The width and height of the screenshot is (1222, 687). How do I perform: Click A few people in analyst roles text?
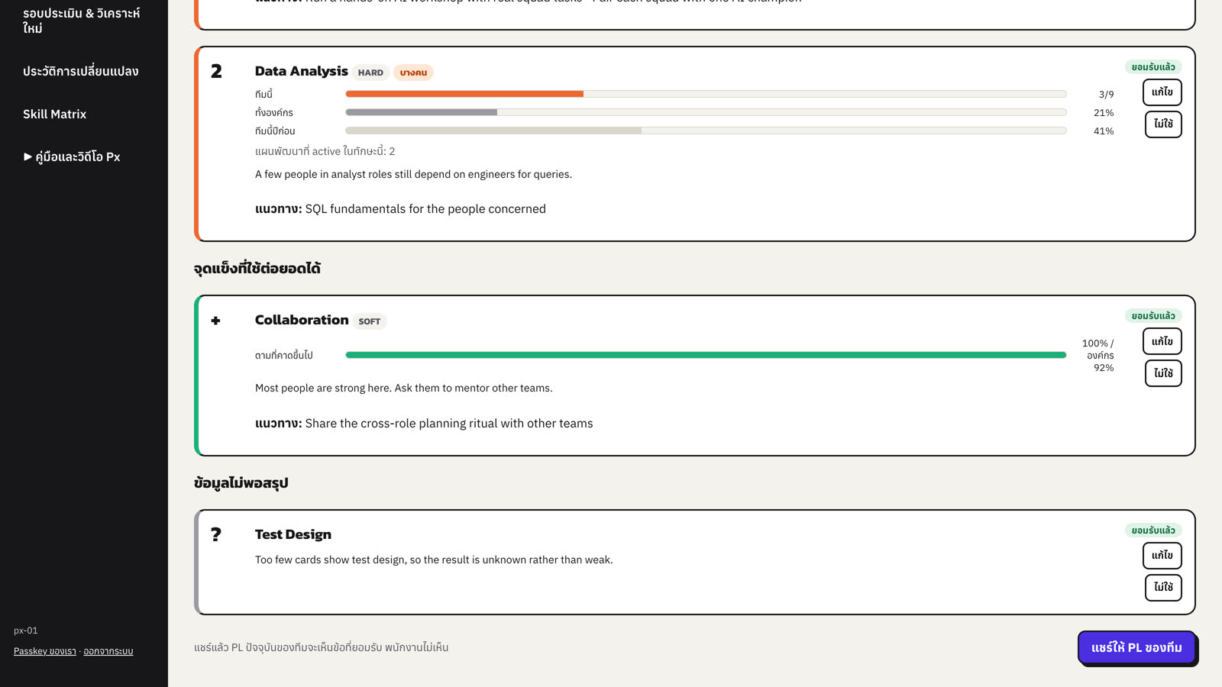pos(413,175)
